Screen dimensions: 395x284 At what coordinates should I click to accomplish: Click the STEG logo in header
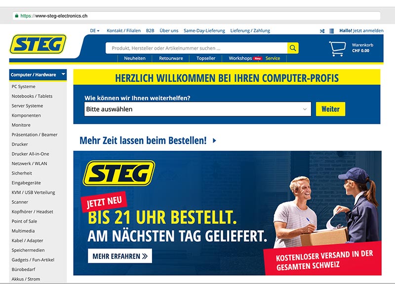[38, 44]
